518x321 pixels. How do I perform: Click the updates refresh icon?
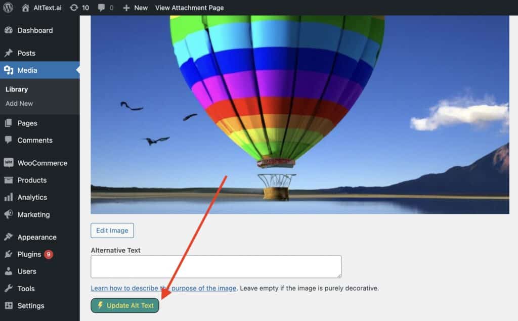(74, 8)
